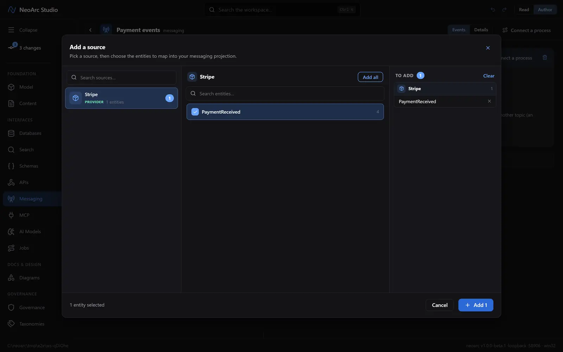The image size is (563, 352).
Task: Switch to Read mode
Action: (524, 10)
